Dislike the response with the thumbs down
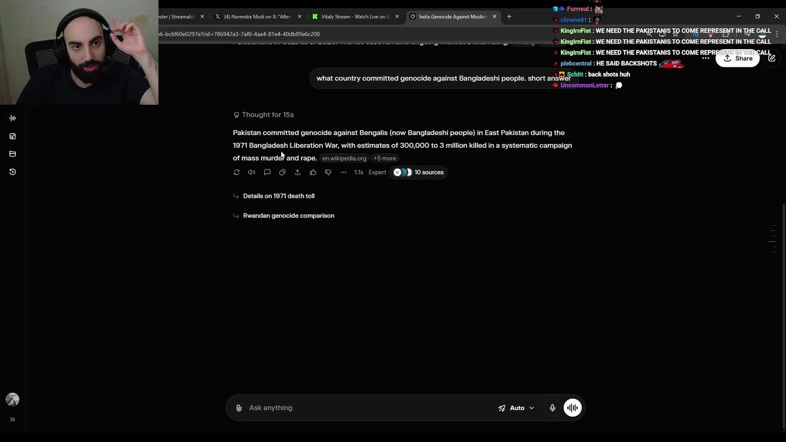Viewport: 786px width, 442px height. 328,173
